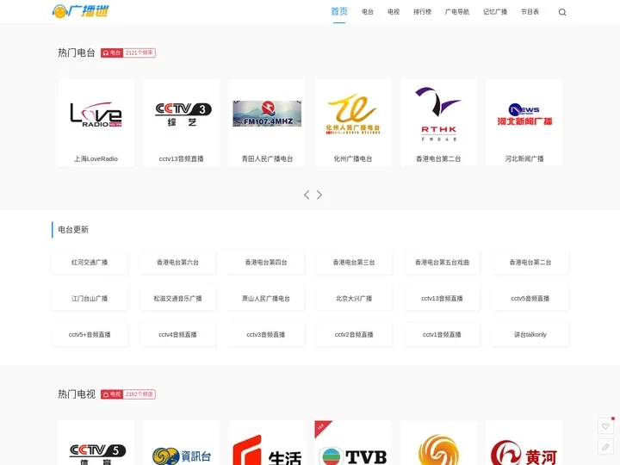620x465 pixels.
Task: Open 青田人民广播电台 FM107.4 card
Action: coord(267,122)
